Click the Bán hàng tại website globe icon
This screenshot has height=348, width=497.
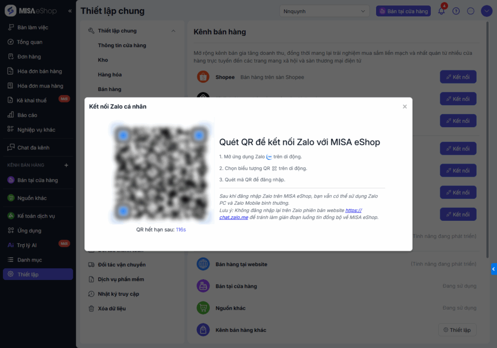coord(203,264)
